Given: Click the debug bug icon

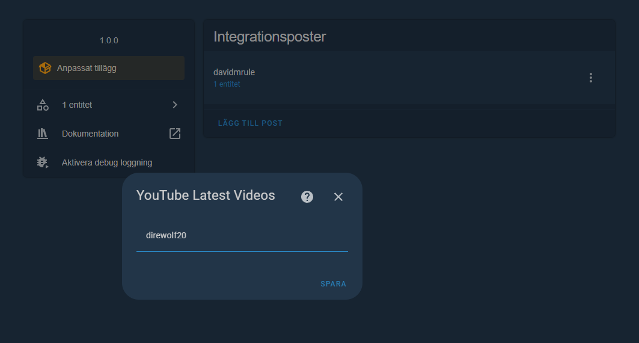Looking at the screenshot, I should [x=43, y=162].
